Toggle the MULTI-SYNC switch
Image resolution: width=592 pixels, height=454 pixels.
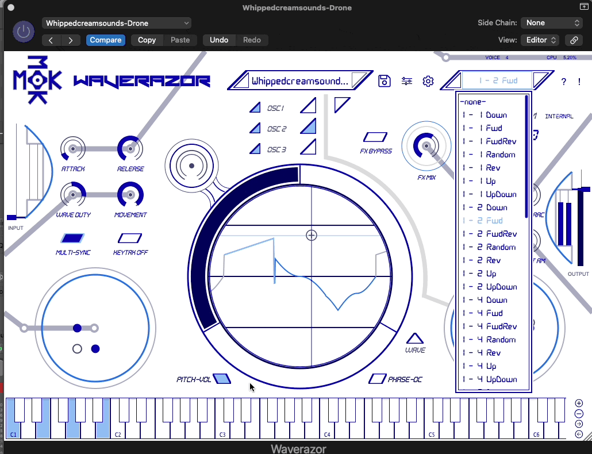point(72,238)
